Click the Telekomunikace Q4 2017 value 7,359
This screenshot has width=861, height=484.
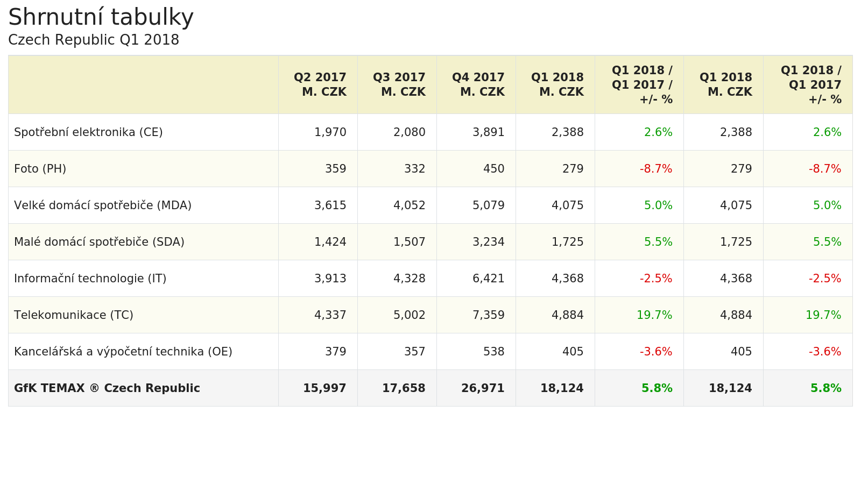click(x=488, y=315)
